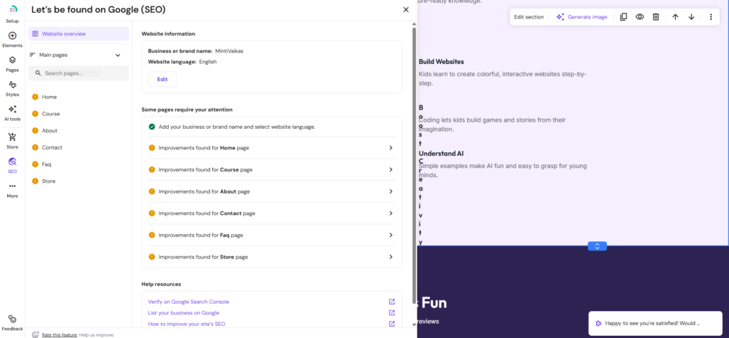Delete section using trash icon
The width and height of the screenshot is (729, 338).
coord(656,17)
